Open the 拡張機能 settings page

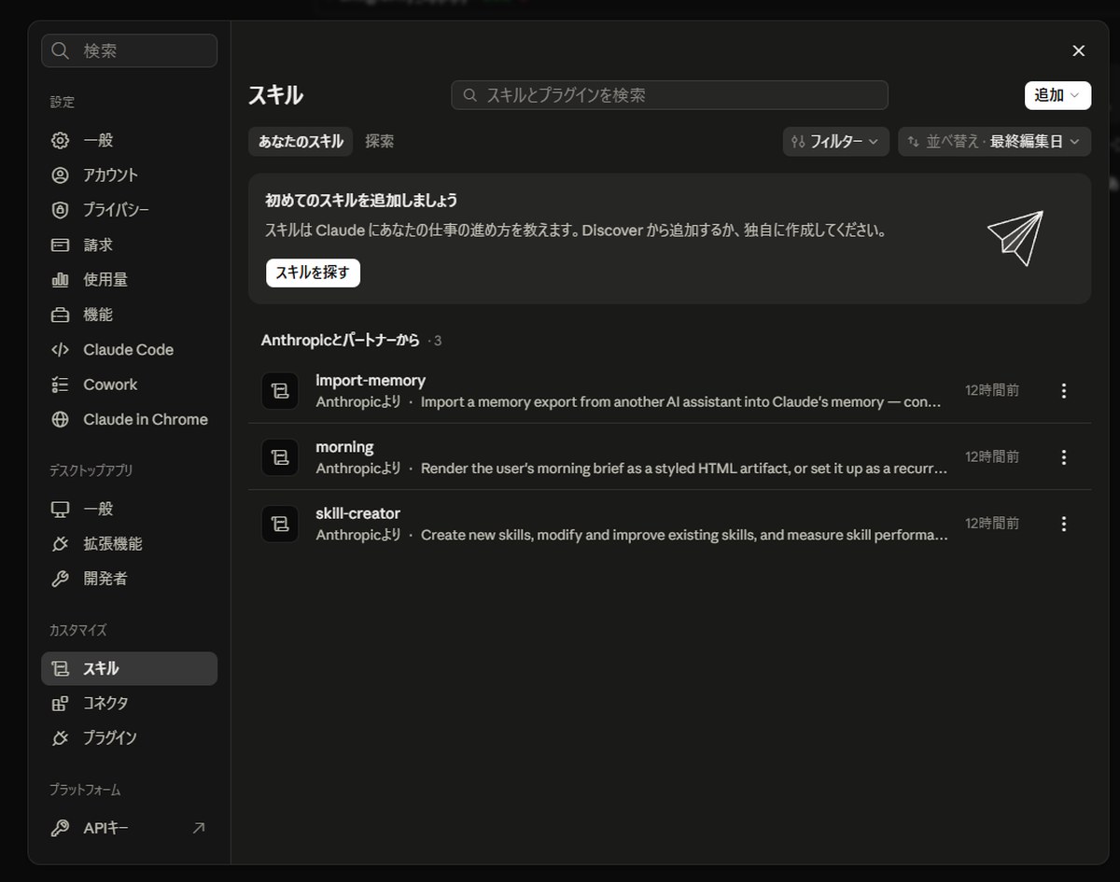pos(129,544)
